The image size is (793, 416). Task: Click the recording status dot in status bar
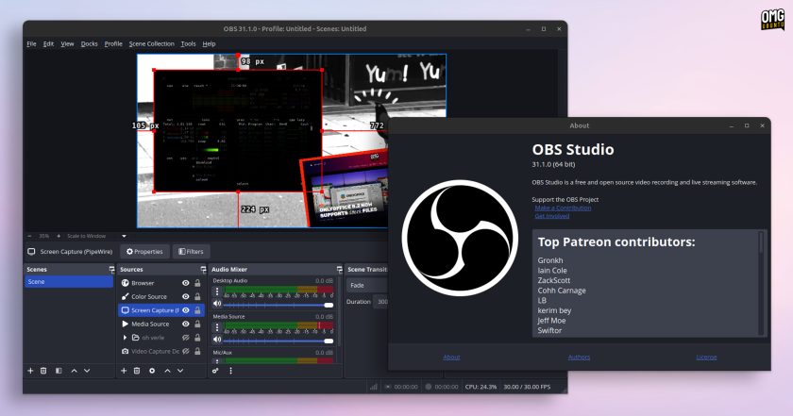[x=429, y=387]
